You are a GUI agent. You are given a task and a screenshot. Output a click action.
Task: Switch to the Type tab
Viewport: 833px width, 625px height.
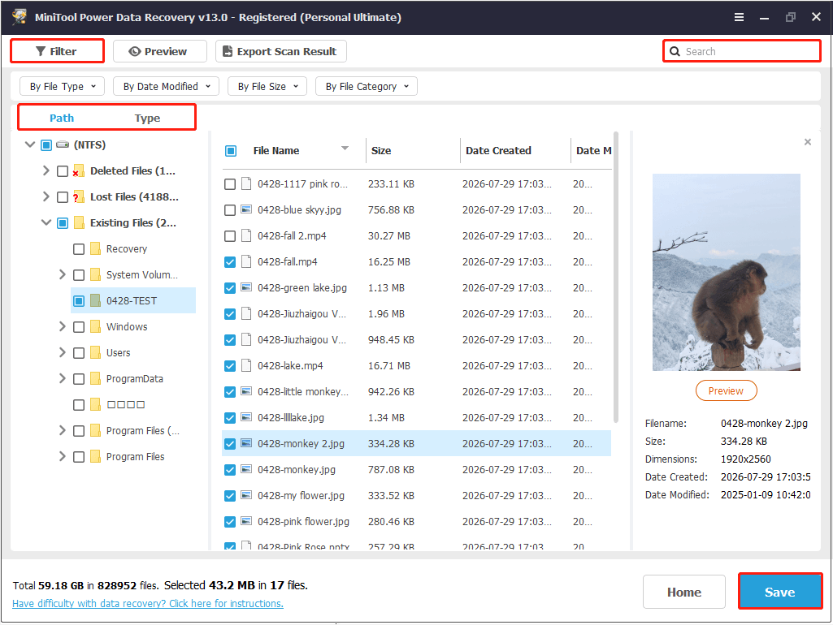(x=147, y=118)
